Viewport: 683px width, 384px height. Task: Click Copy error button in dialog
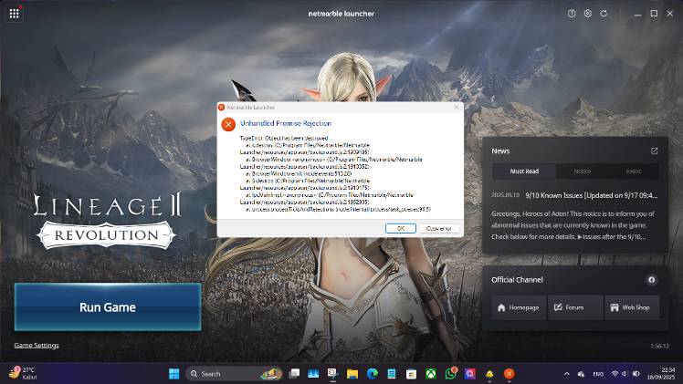(438, 228)
